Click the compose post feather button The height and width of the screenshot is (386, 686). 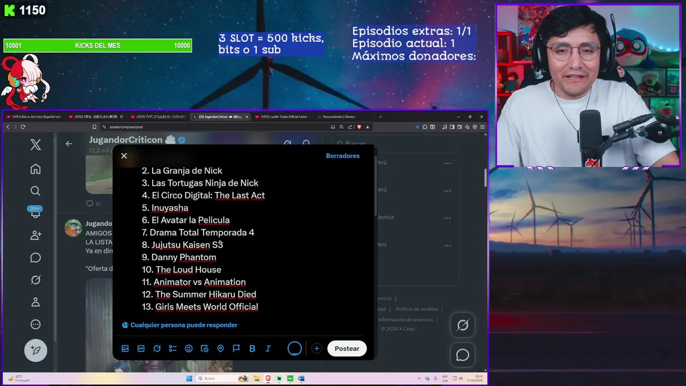tap(35, 350)
